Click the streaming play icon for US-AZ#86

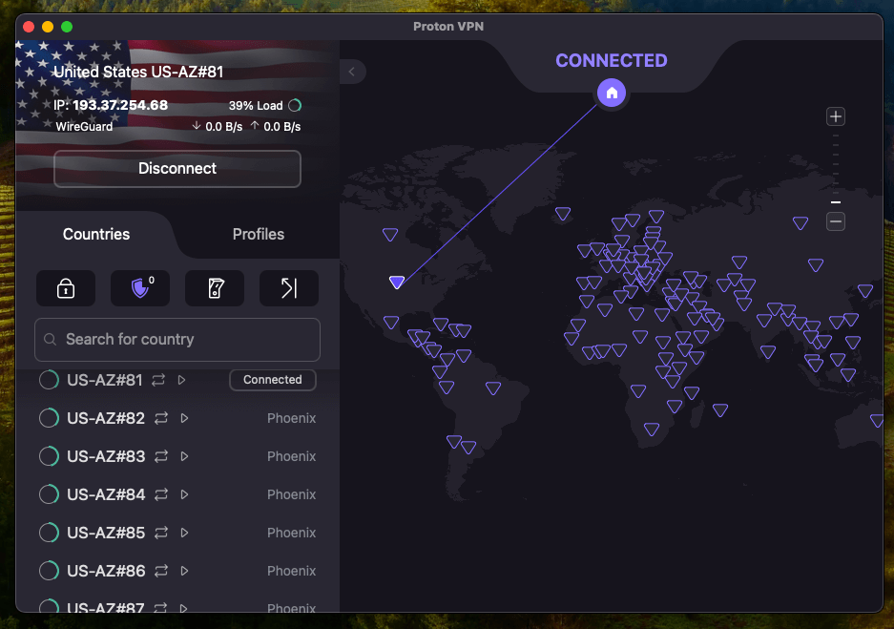pos(184,571)
